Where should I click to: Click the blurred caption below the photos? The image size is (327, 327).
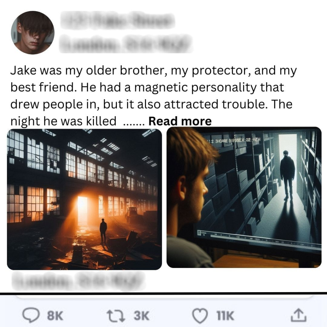point(78,281)
